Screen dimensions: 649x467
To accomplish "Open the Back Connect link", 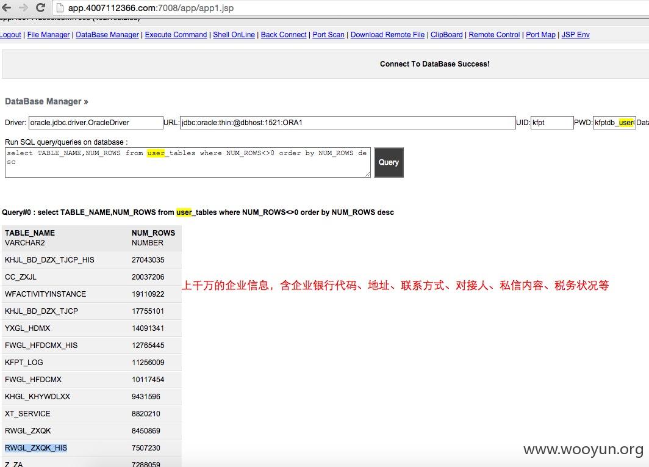I will pos(284,35).
